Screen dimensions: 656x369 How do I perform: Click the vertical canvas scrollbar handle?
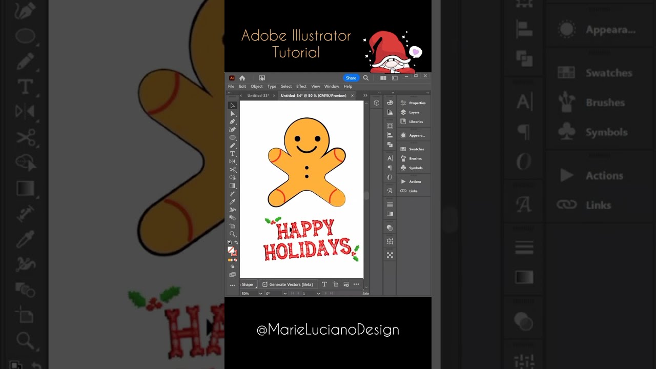tap(366, 196)
